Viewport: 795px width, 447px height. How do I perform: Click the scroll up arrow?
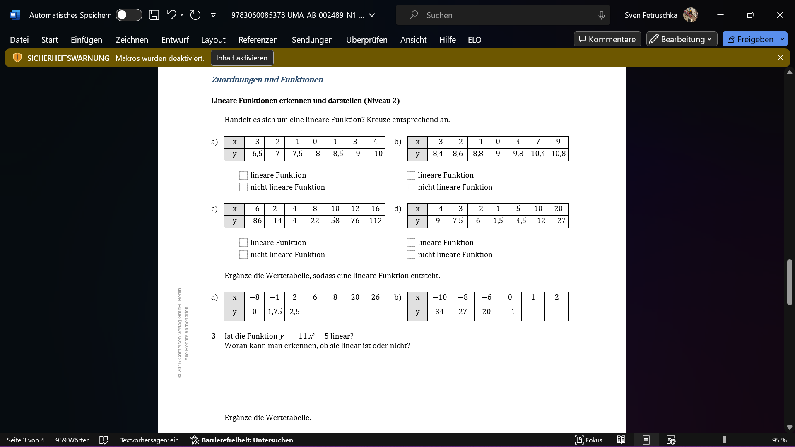(790, 72)
